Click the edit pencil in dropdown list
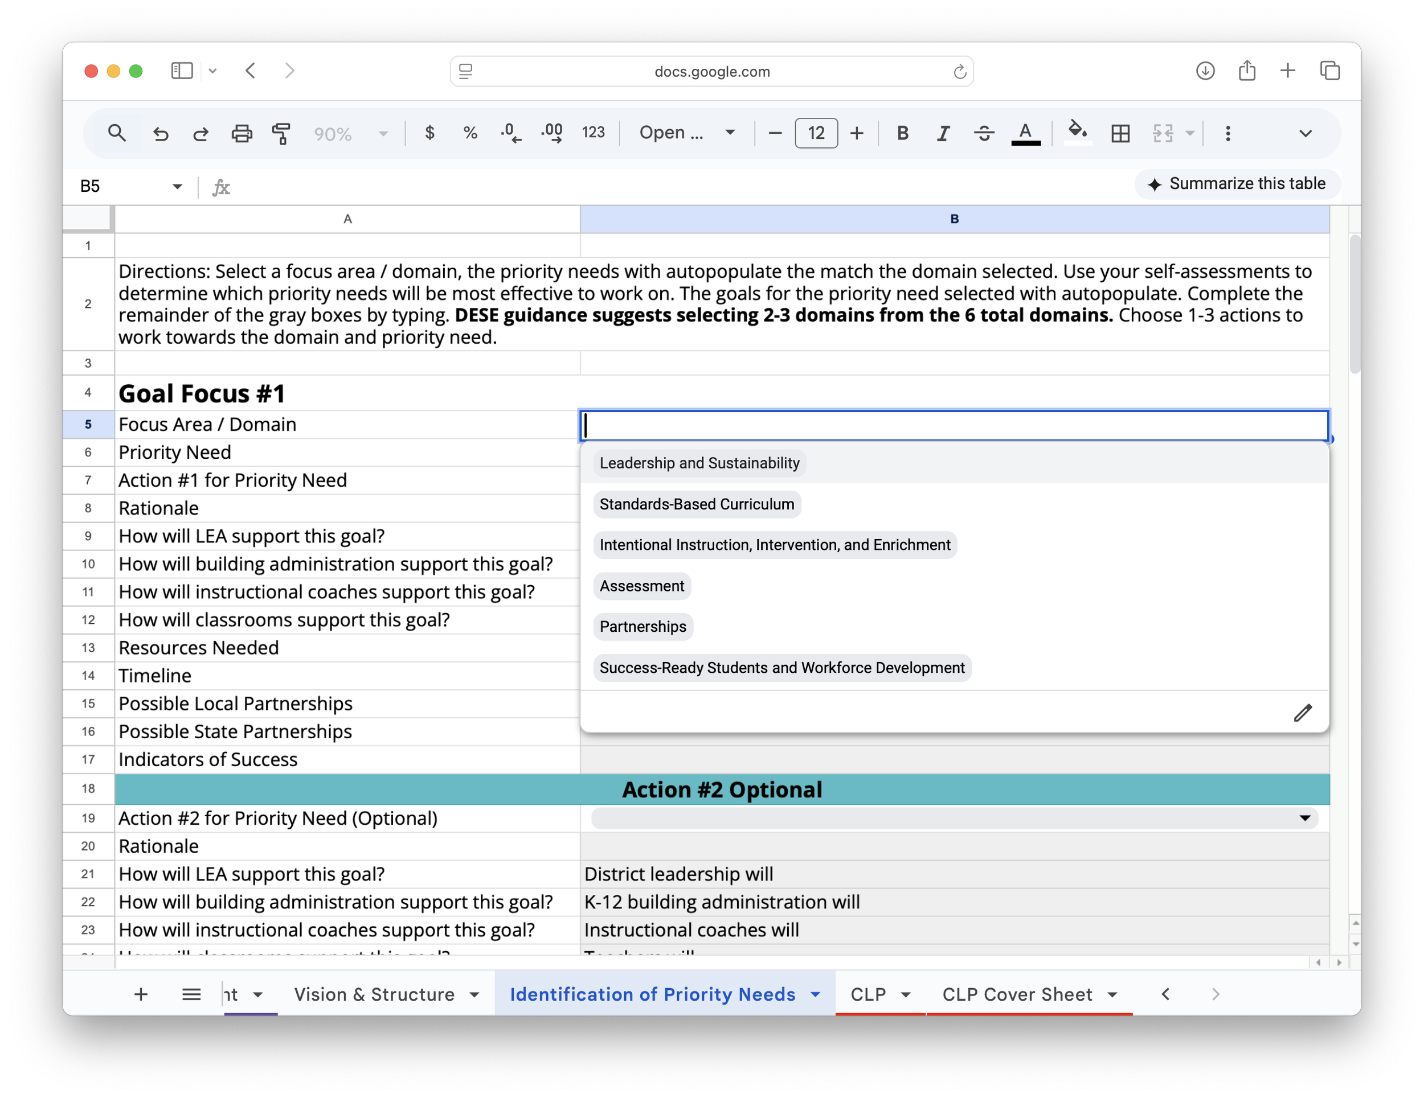Image resolution: width=1424 pixels, height=1098 pixels. [1302, 713]
